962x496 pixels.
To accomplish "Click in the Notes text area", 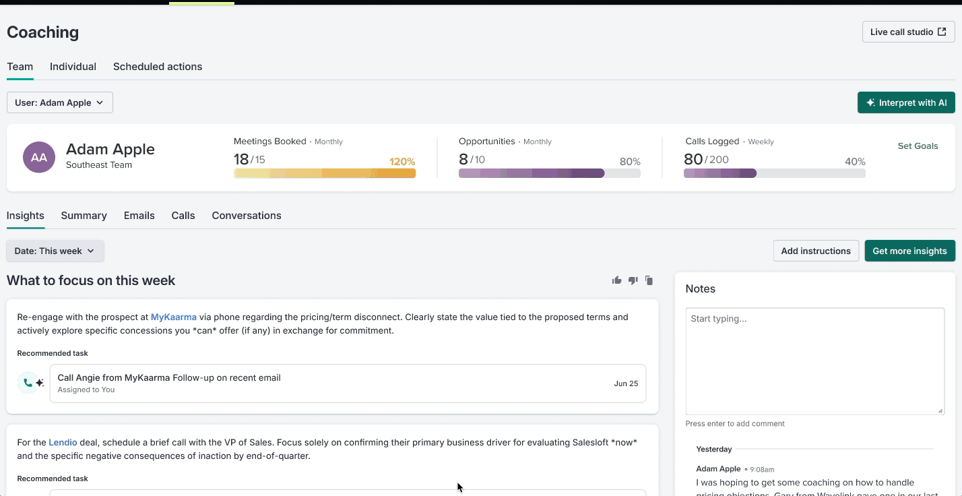I will 814,361.
